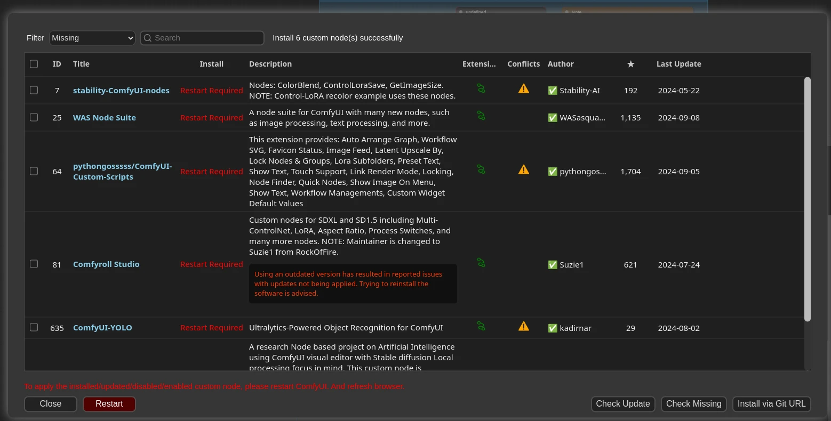Tick the checkbox for WAS Node Suite
The width and height of the screenshot is (831, 421).
click(34, 117)
